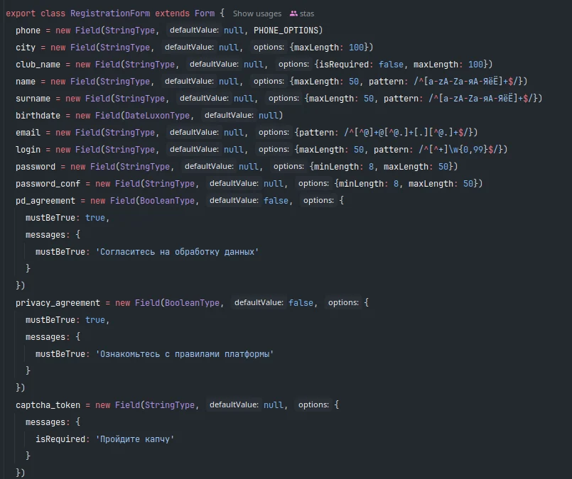Click the isRequired key under captcha_token messages
The width and height of the screenshot is (572, 479).
tap(60, 439)
